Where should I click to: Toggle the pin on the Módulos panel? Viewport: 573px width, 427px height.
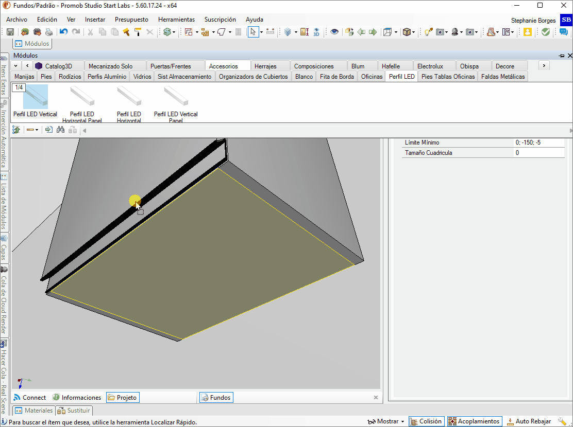(562, 56)
